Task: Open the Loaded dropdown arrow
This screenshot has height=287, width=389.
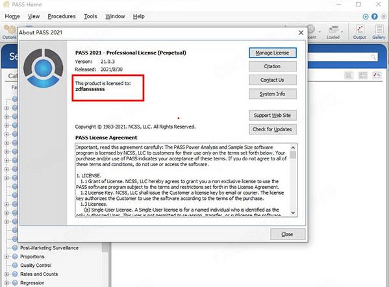Action: coord(342,32)
